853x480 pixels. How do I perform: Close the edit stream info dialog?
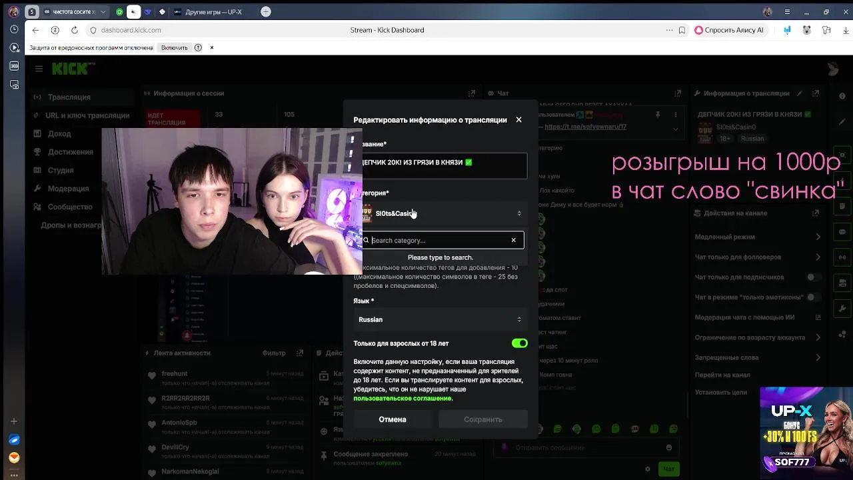click(518, 120)
